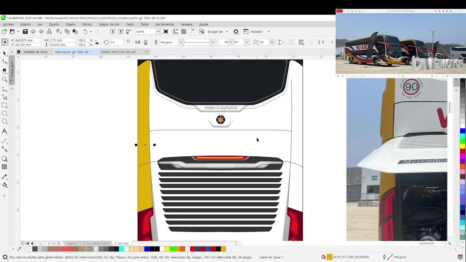This screenshot has height=262, width=466.
Task: Click the Export icon
Action: tap(121, 32)
